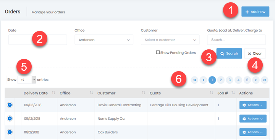275x140 pixels.
Task: Open Actions menu for Cox Builders
Action: tap(253, 132)
